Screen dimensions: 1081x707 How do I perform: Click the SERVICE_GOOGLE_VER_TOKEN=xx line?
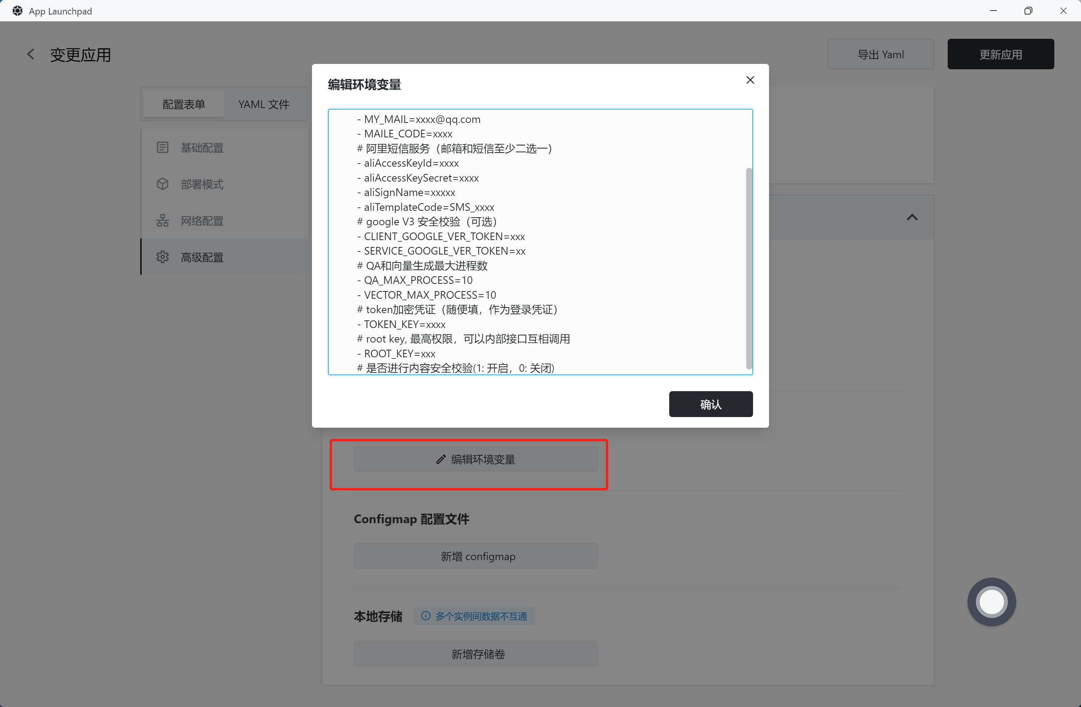pyautogui.click(x=441, y=251)
